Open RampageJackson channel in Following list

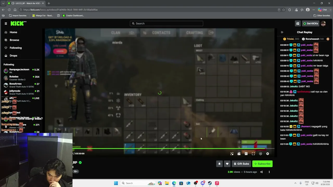(x=22, y=71)
